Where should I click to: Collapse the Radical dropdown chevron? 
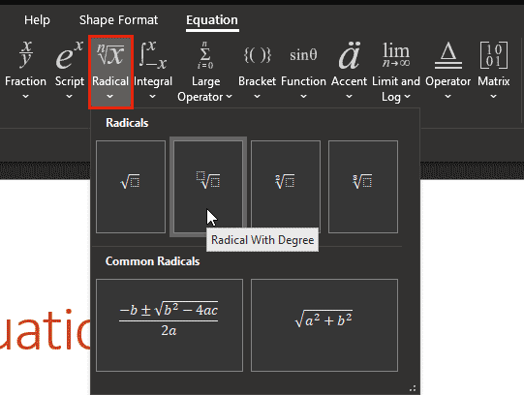(110, 97)
